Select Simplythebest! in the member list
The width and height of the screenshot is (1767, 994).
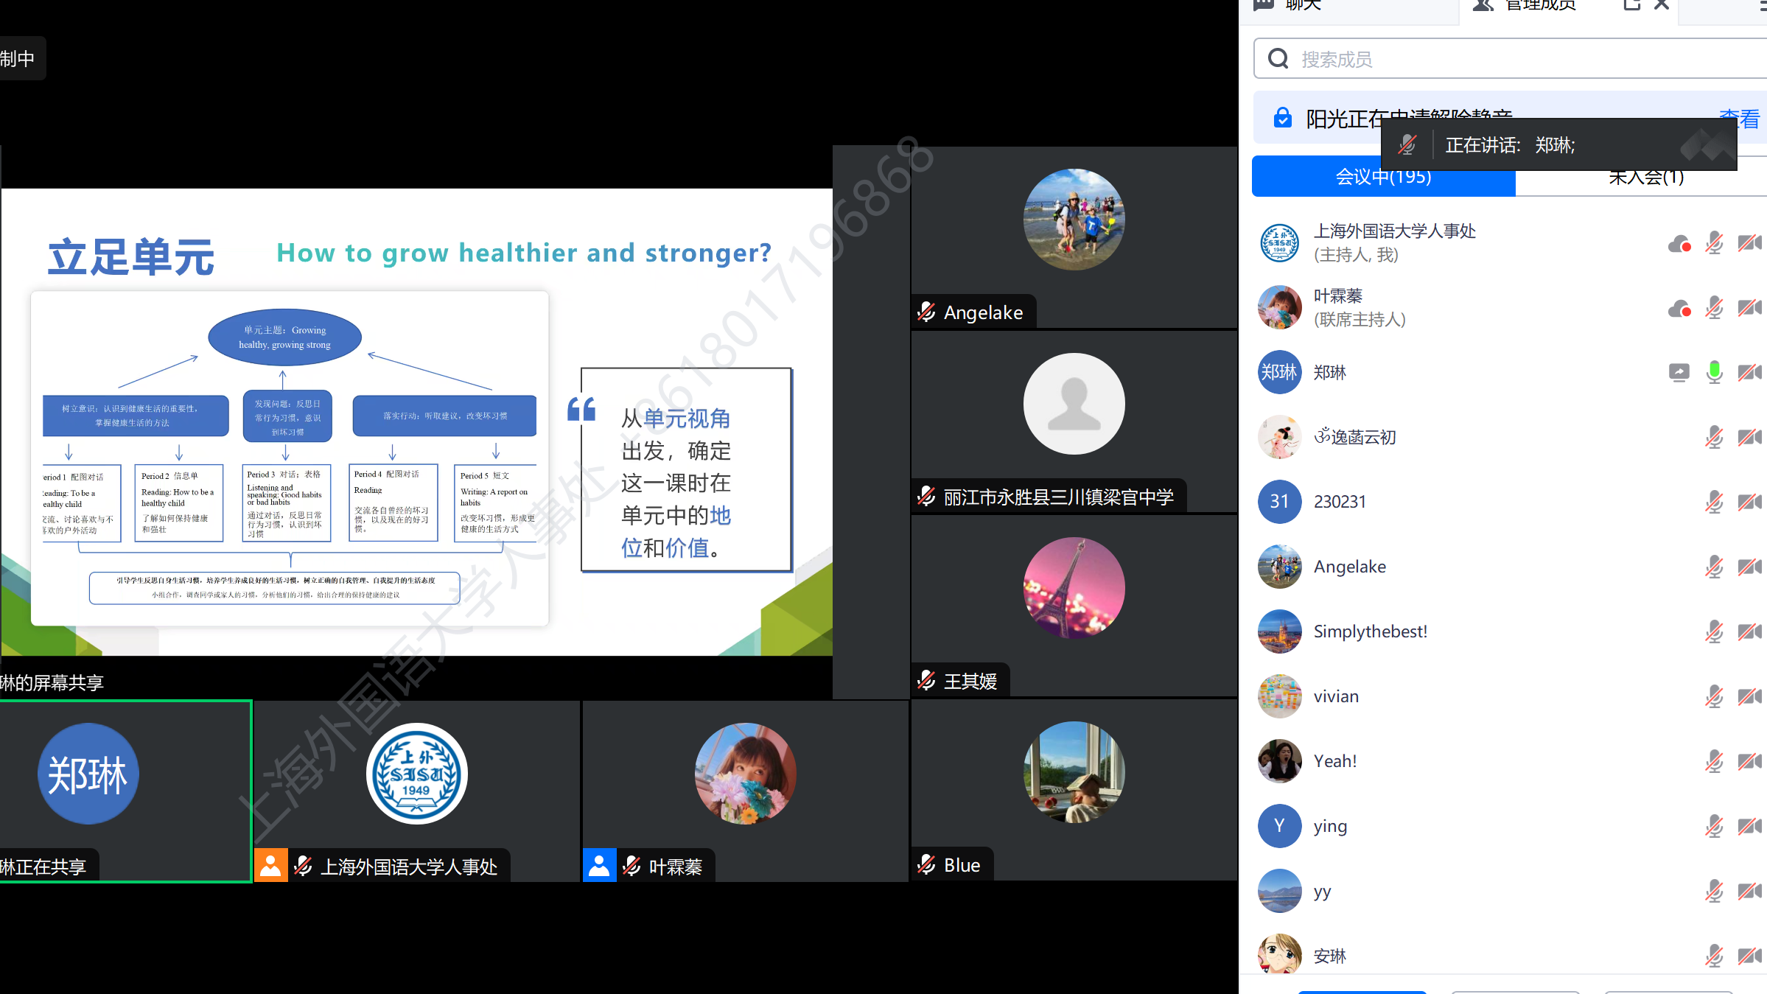coord(1371,632)
